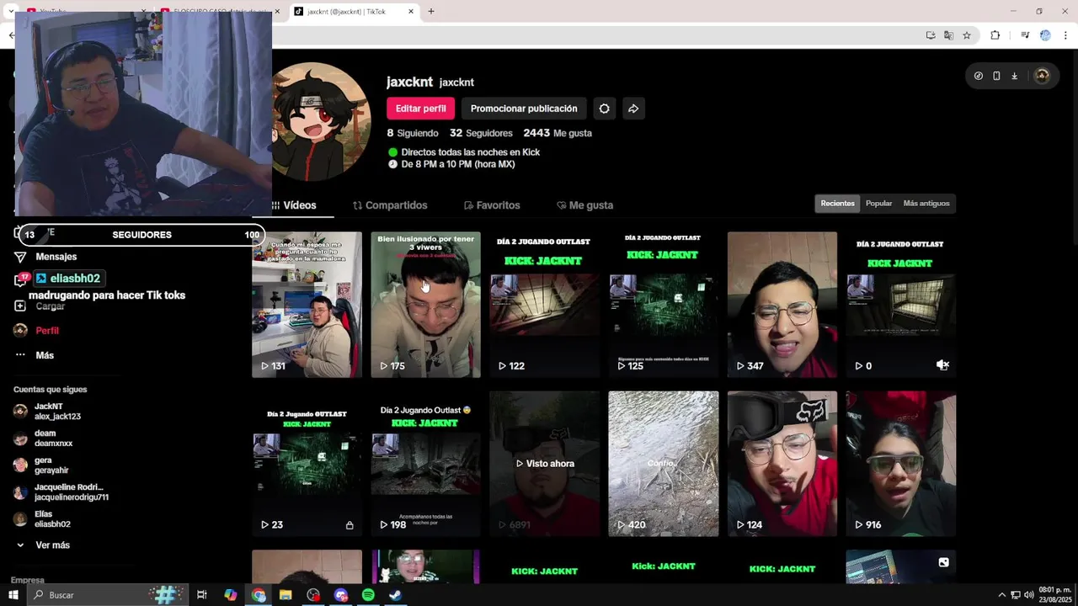The image size is (1078, 606).
Task: Open profile settings gear icon
Action: (x=604, y=109)
